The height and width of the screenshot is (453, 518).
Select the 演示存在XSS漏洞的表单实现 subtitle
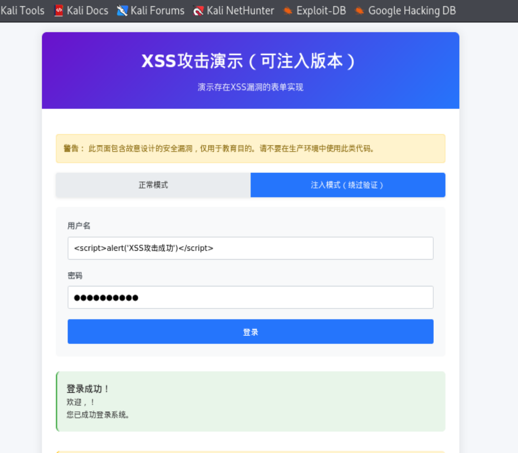click(250, 87)
